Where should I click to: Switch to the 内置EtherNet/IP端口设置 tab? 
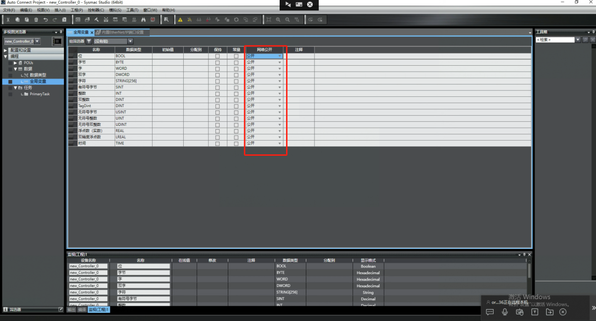(x=122, y=32)
